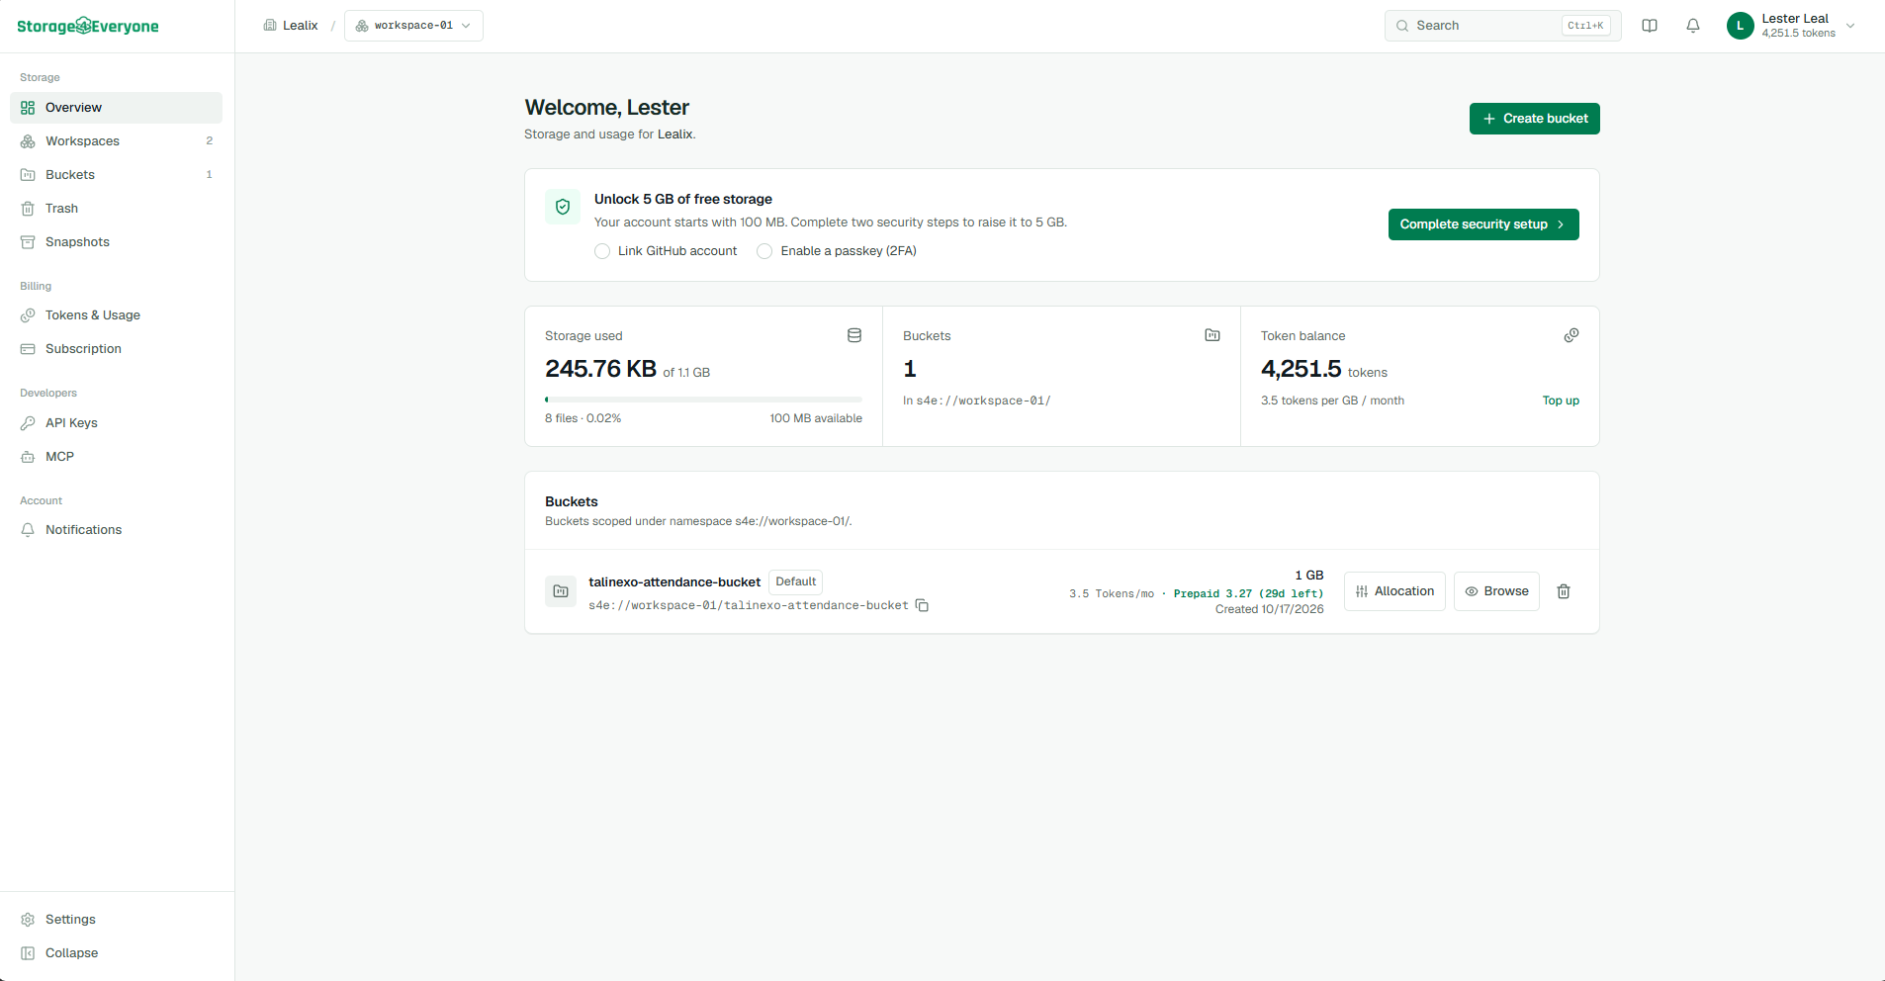This screenshot has height=981, width=1885.
Task: Click the 'Created 10/17/2026' text
Action: (1269, 609)
